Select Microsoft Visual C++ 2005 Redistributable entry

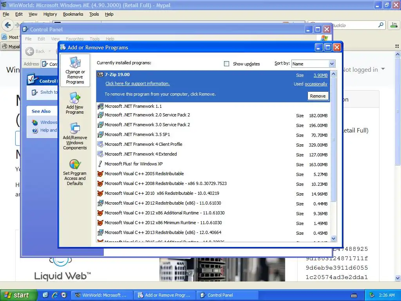[213, 174]
